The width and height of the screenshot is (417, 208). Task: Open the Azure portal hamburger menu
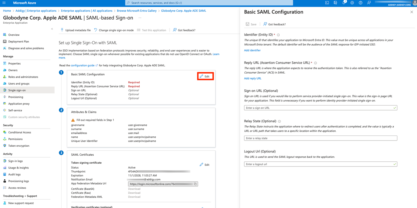pyautogui.click(x=4, y=3)
